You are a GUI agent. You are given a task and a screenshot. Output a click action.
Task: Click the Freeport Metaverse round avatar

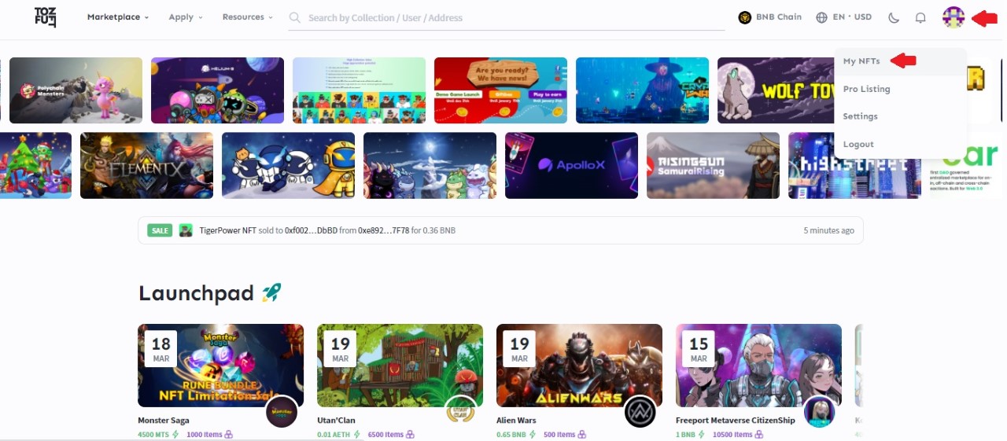point(820,411)
